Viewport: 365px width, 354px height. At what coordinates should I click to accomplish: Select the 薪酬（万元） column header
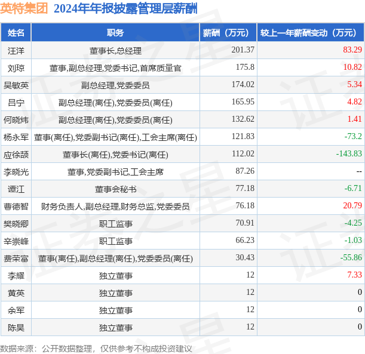click(x=228, y=33)
